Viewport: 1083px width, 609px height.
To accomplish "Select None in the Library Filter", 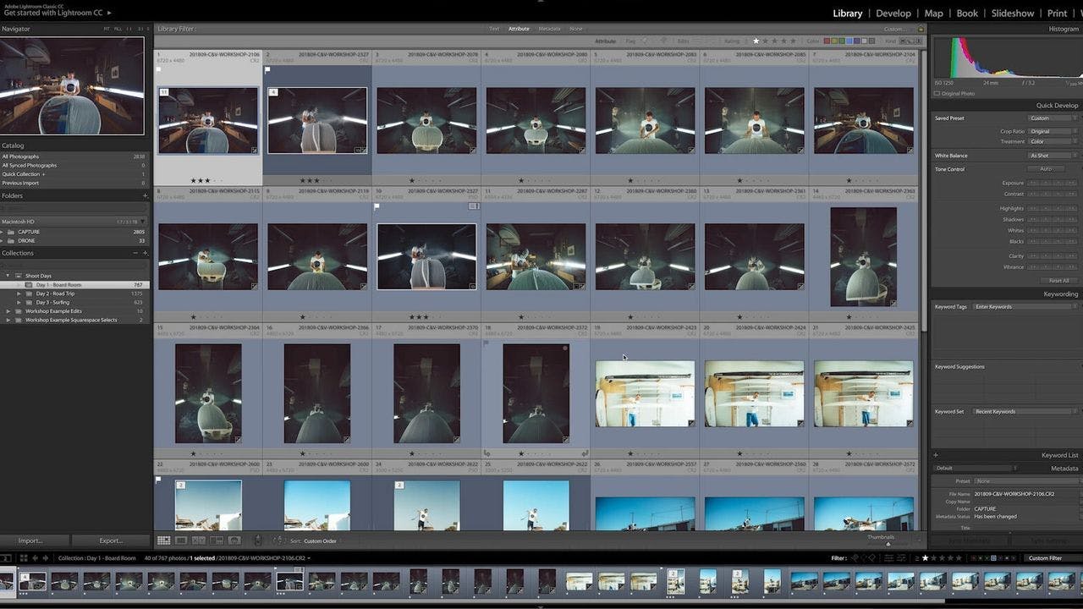I will point(576,29).
